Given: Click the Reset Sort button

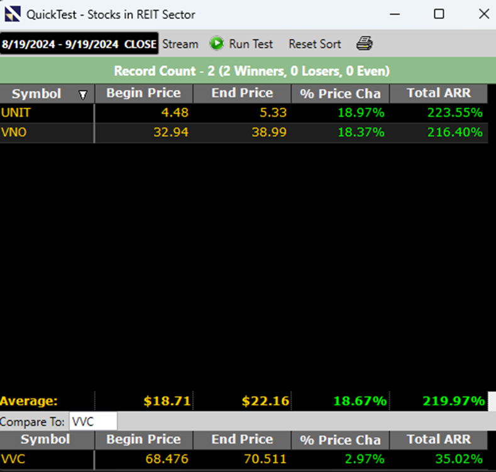Looking at the screenshot, I should click(x=314, y=44).
